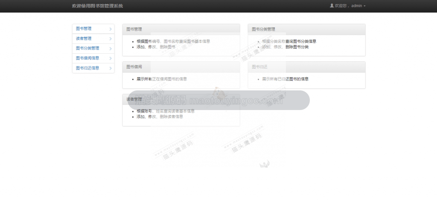Click the 图书归还 panel heading
437x200 pixels.
tap(306, 67)
